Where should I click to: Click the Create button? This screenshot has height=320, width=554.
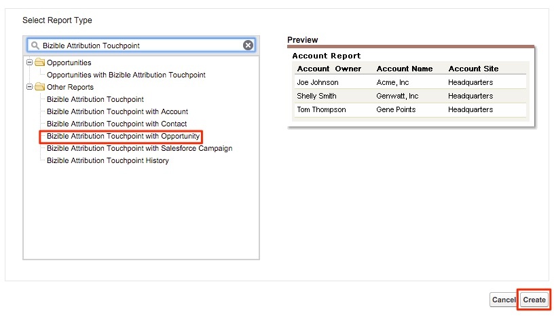(534, 300)
